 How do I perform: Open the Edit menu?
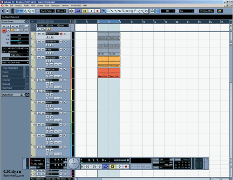pyautogui.click(x=12, y=5)
